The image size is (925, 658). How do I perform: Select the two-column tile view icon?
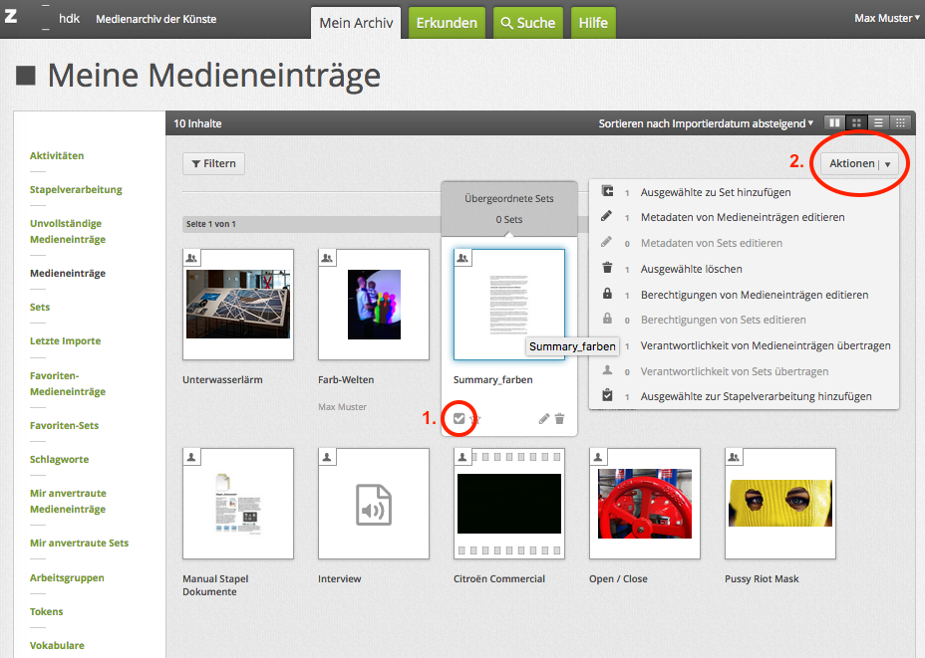click(x=835, y=123)
